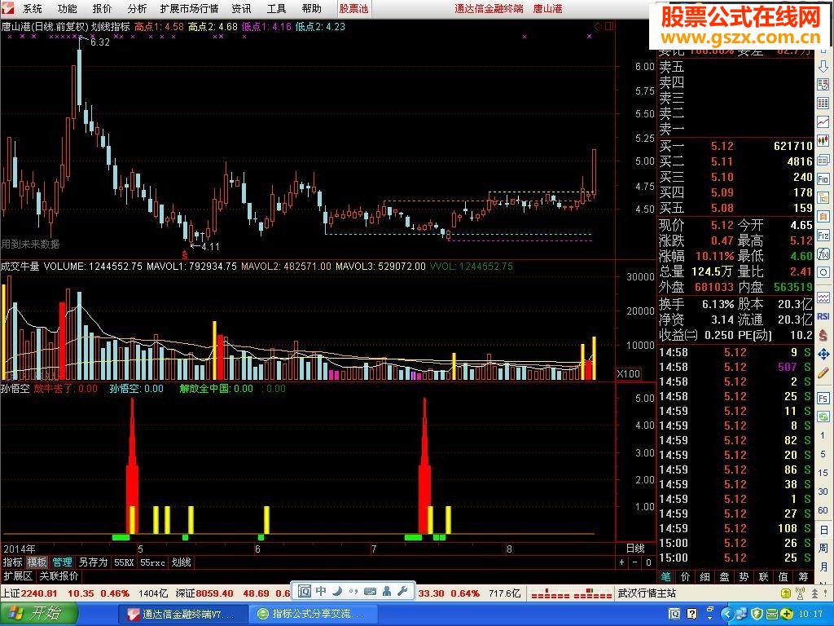Select the weekly 周 period
This screenshot has width=834, height=626.
[823, 549]
